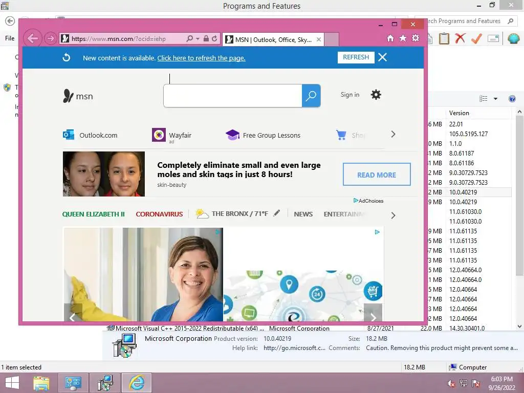Click the smiling woman carousel image
524x393 pixels.
pyautogui.click(x=143, y=275)
